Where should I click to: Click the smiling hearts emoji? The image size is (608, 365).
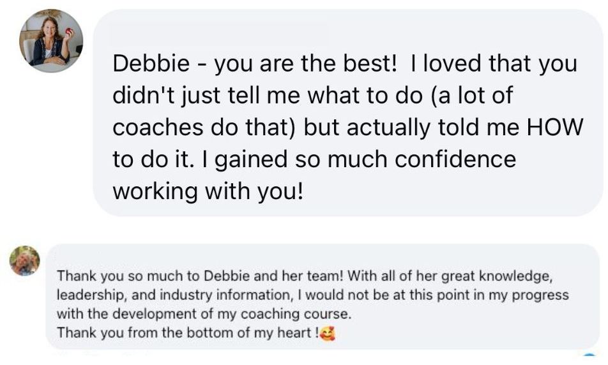[x=327, y=332]
